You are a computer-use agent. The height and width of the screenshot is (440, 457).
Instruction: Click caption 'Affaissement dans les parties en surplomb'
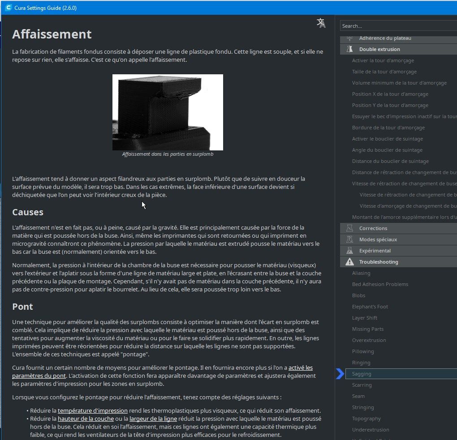click(168, 154)
